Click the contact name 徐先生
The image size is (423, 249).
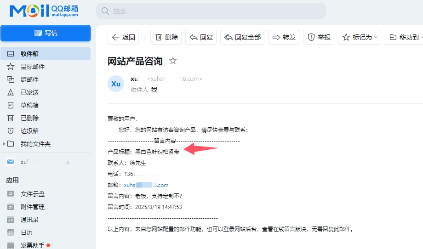click(138, 163)
